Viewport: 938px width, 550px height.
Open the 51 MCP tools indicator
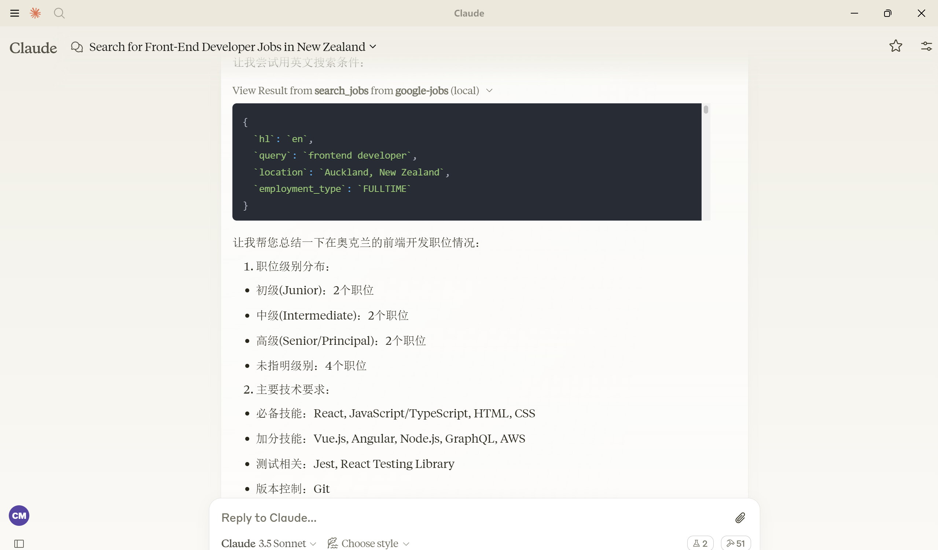736,543
